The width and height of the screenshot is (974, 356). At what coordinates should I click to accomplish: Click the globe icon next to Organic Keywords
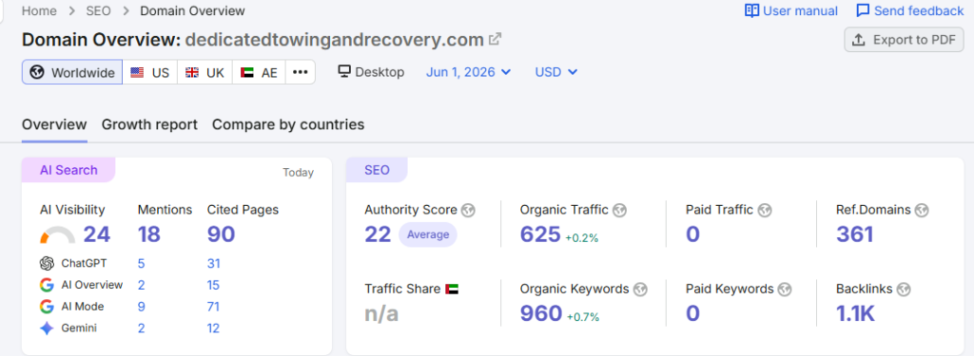coord(640,289)
